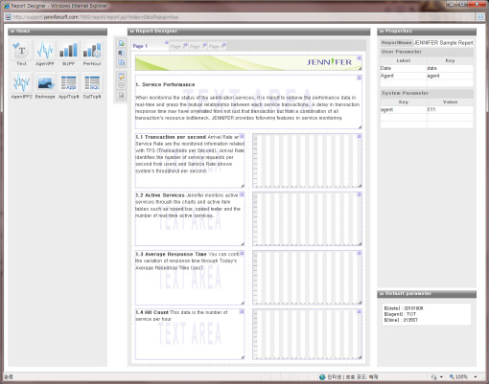Click the '$[agent] : TOT' default parameter line

[400, 314]
